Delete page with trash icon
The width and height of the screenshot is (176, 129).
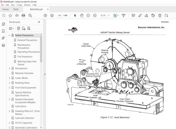(160, 15)
